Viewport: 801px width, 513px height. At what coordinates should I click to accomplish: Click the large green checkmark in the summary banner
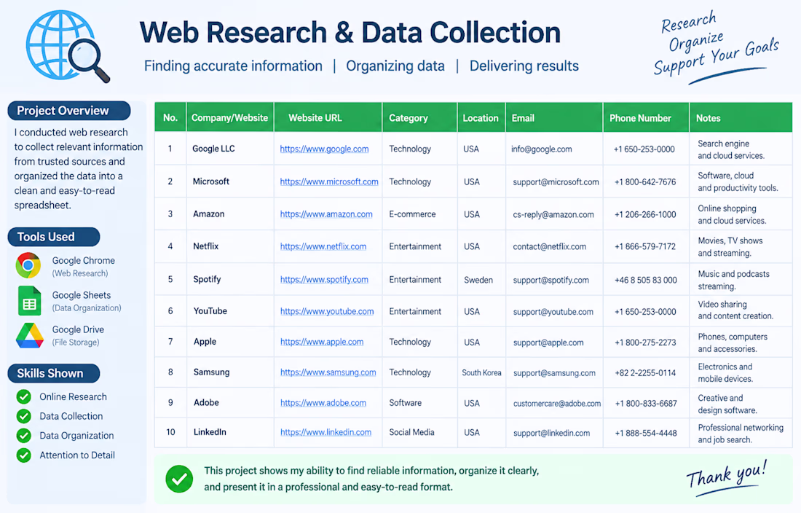[179, 479]
